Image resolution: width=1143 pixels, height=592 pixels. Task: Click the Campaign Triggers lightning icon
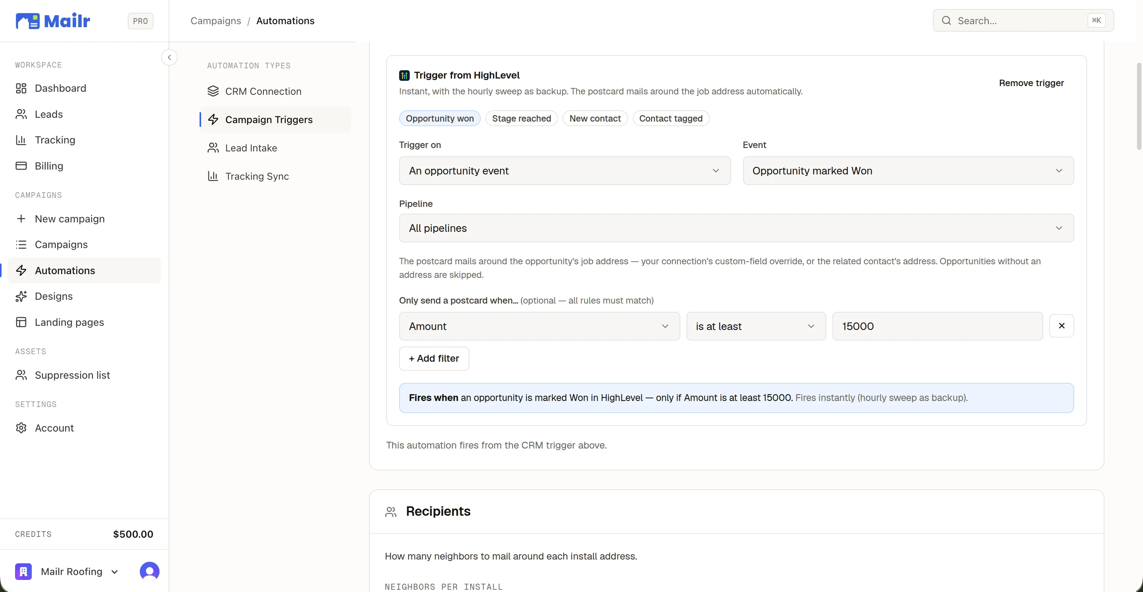point(213,120)
